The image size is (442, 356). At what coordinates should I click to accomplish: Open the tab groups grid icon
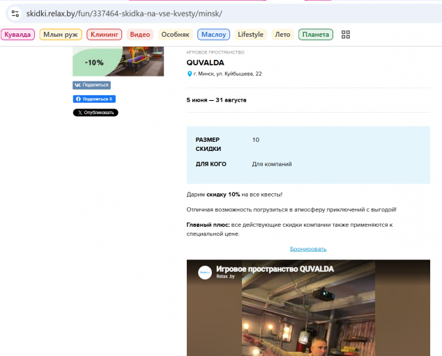click(346, 35)
